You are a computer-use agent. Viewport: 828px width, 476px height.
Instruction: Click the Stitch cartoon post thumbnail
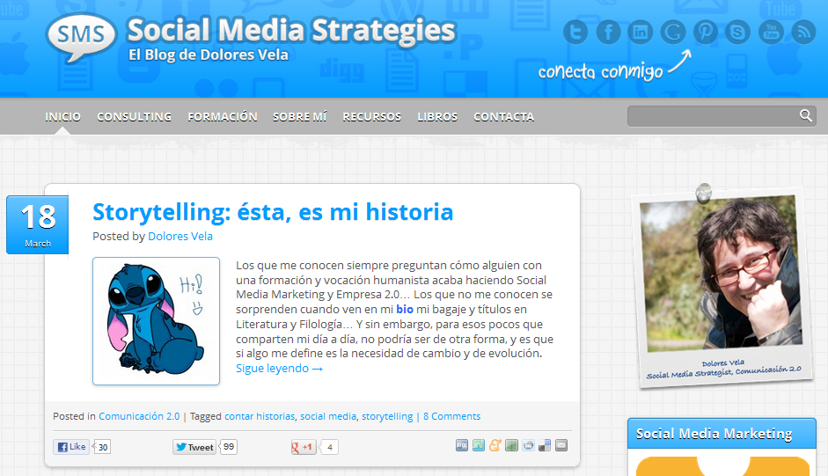[157, 321]
